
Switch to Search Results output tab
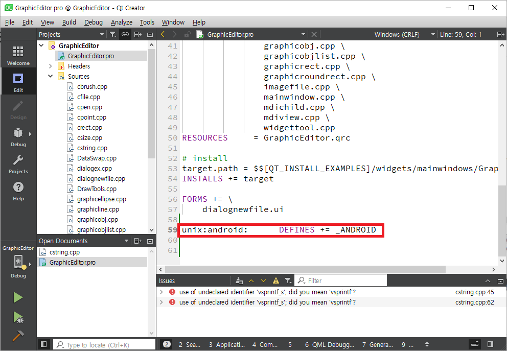pos(190,344)
